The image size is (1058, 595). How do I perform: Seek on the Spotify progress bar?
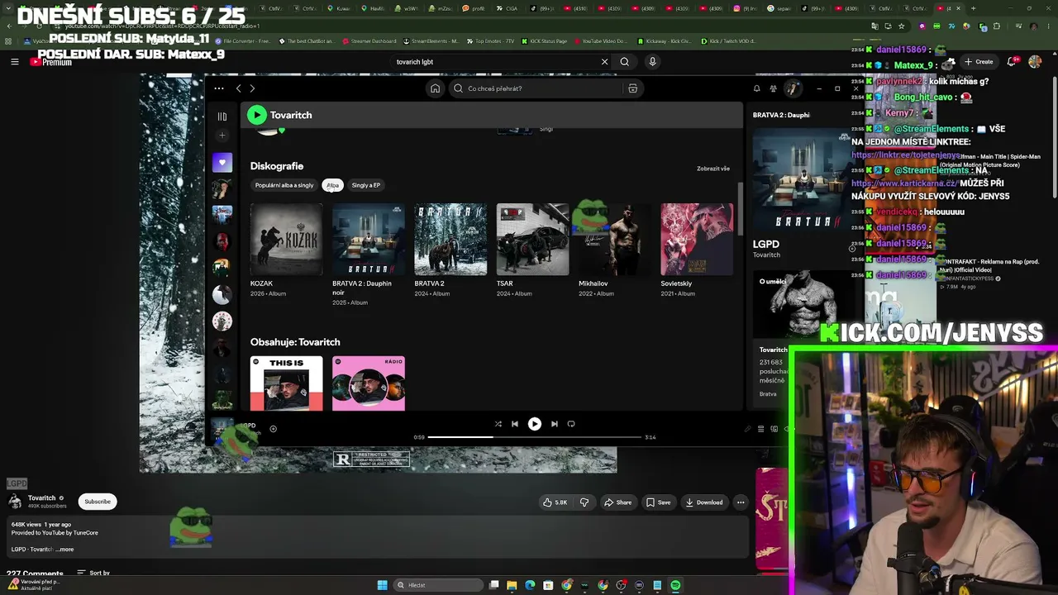tap(535, 437)
